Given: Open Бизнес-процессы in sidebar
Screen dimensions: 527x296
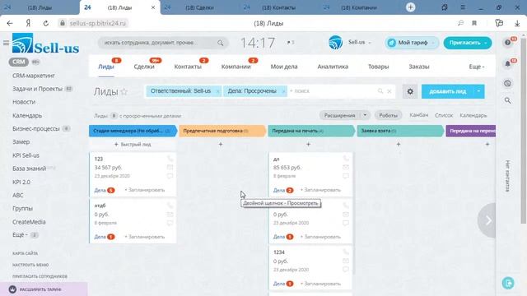Looking at the screenshot, I should pos(36,128).
